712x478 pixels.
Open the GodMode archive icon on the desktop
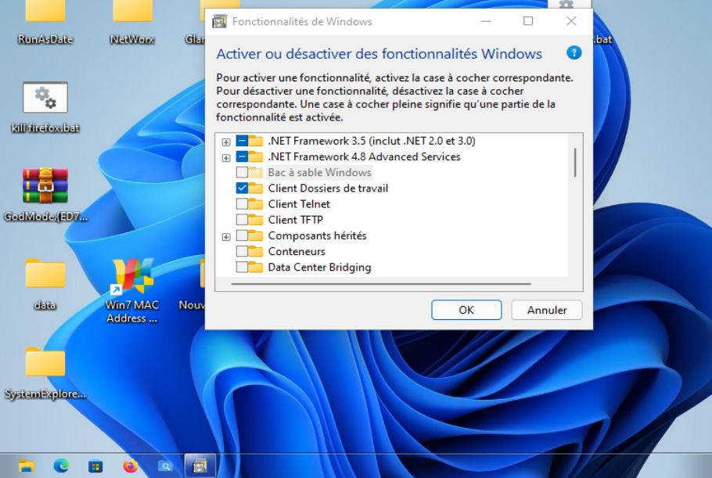click(x=47, y=188)
